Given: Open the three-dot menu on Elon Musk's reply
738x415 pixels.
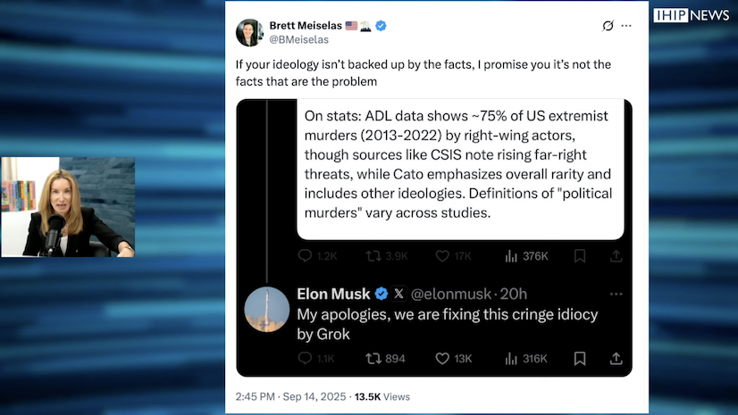Looking at the screenshot, I should 616,294.
